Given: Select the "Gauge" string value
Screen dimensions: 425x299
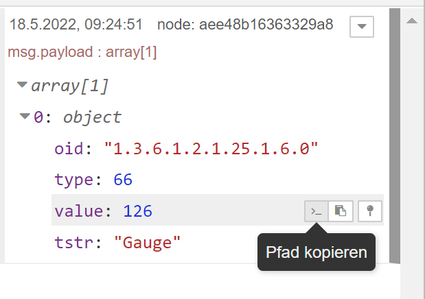Looking at the screenshot, I should click(146, 242).
